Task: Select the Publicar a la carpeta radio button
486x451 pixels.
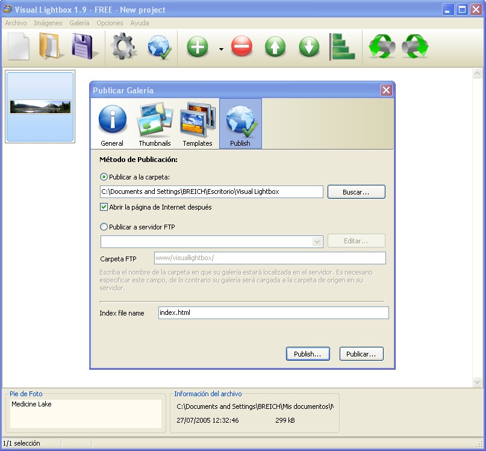Action: click(x=104, y=177)
